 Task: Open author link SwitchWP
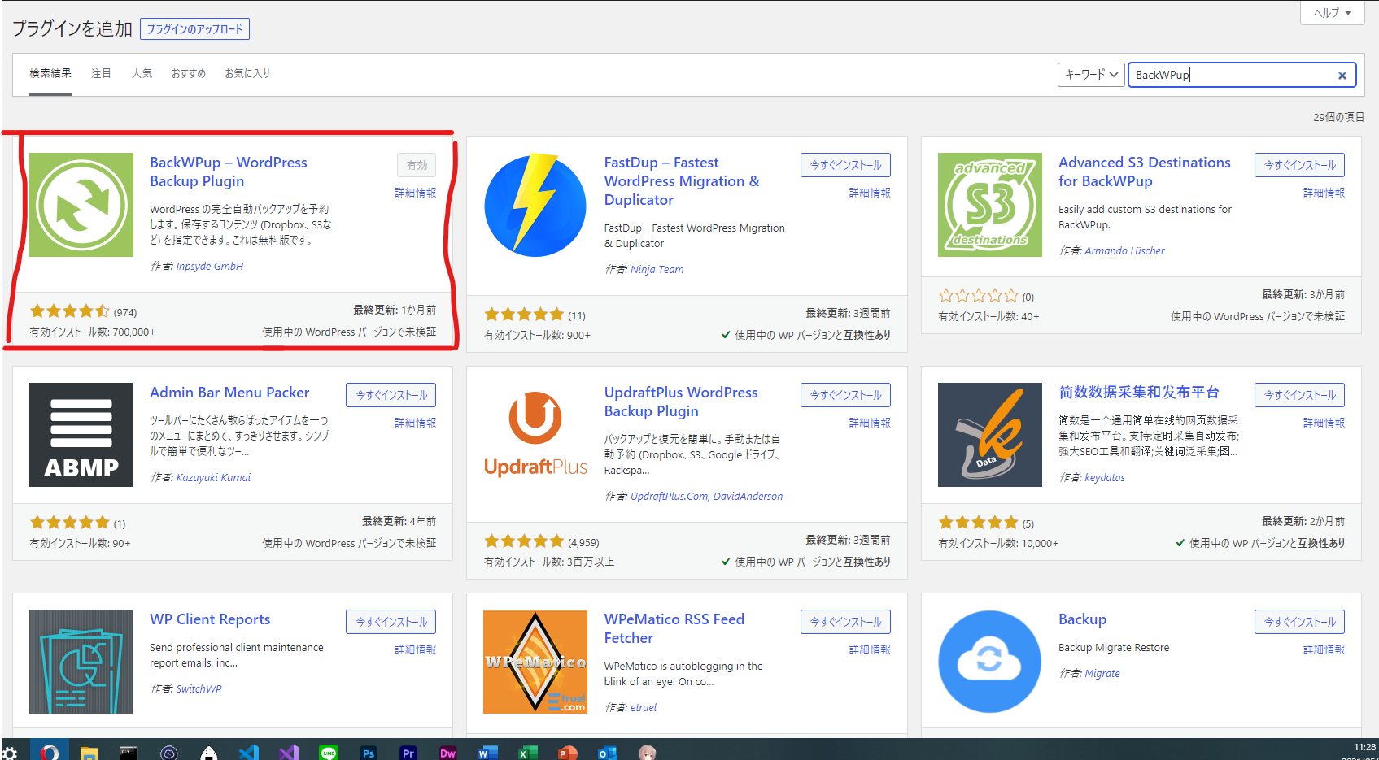pyautogui.click(x=199, y=689)
